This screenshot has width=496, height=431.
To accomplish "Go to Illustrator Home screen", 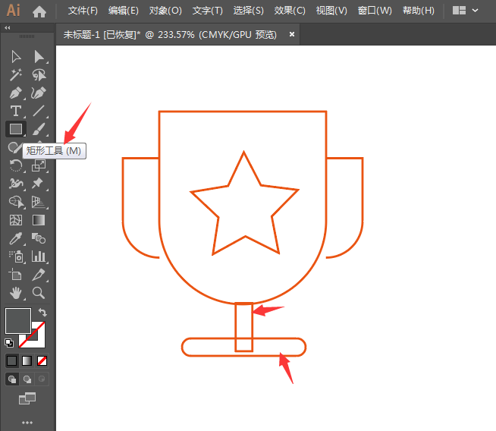I will tap(39, 11).
